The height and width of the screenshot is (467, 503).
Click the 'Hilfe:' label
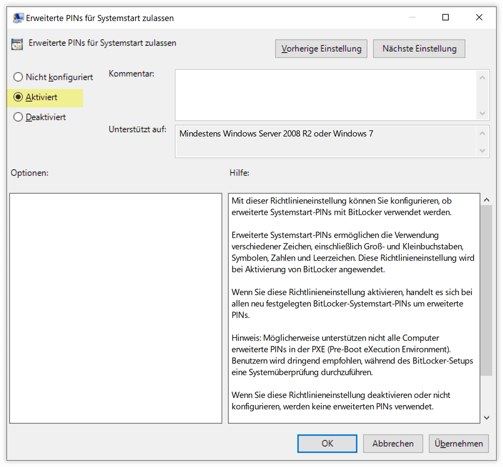click(x=239, y=173)
